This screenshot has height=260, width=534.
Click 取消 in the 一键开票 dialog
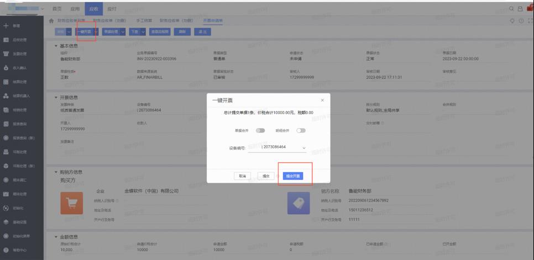tap(243, 176)
